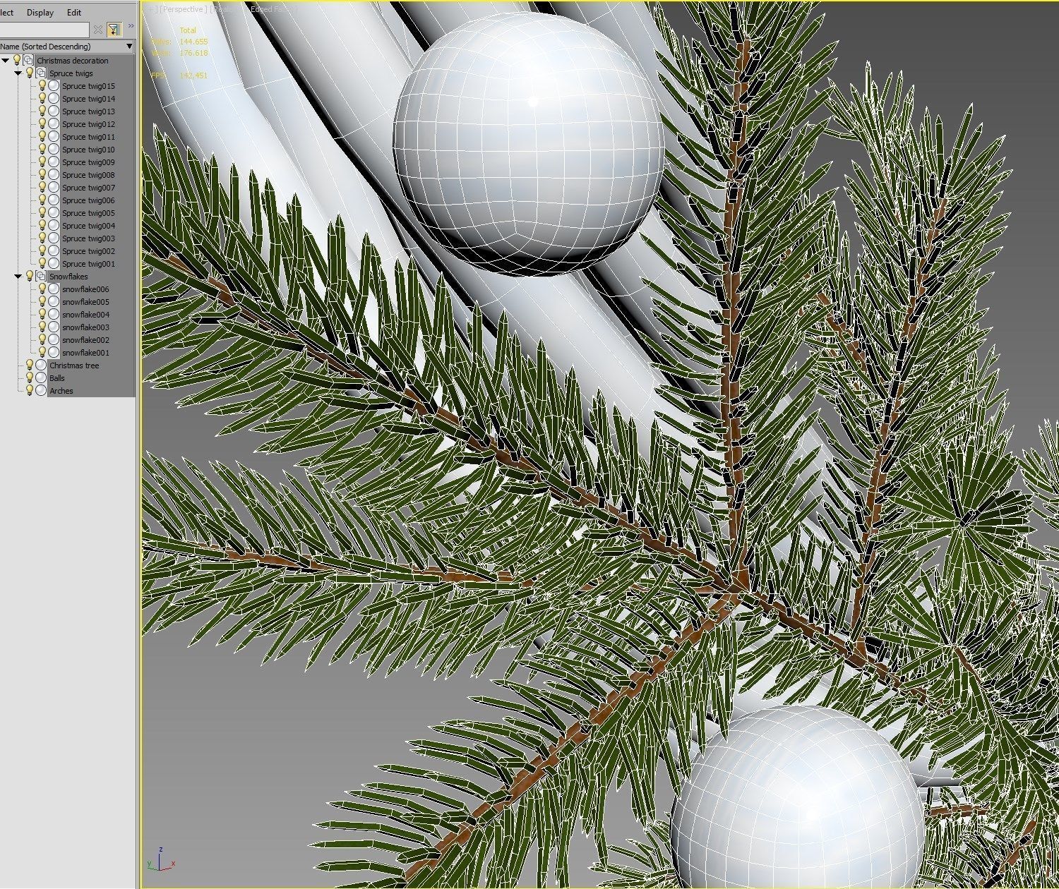Hide snowflake003 using its lightbulb
This screenshot has width=1059, height=889.
42,327
